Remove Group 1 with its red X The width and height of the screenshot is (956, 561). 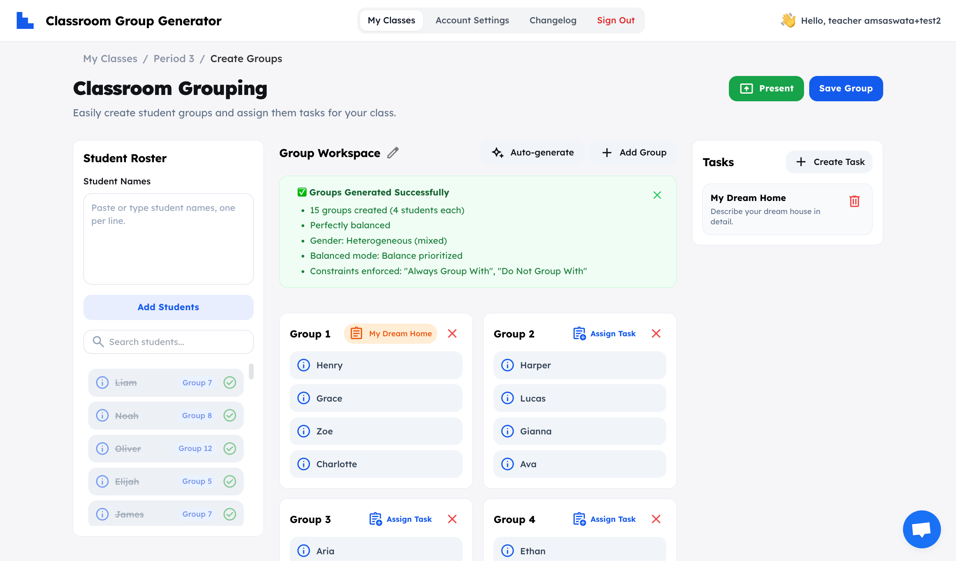coord(452,334)
